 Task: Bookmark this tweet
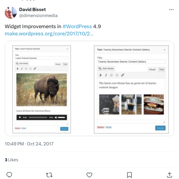pyautogui.click(x=129, y=175)
